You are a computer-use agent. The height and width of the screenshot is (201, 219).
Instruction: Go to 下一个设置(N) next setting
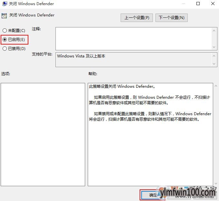(172, 18)
